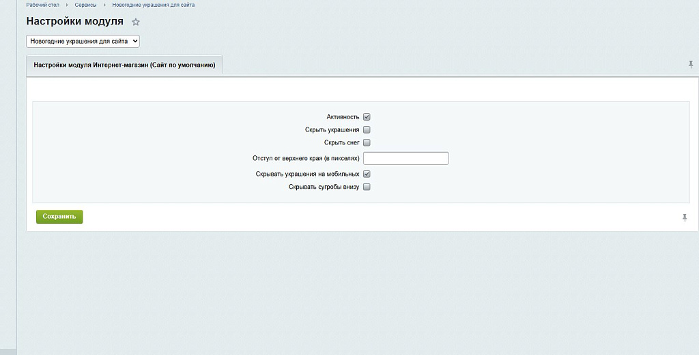The height and width of the screenshot is (355, 699).
Task: Uncheck Скрывать украшения на мобильных checkbox
Action: click(x=367, y=174)
